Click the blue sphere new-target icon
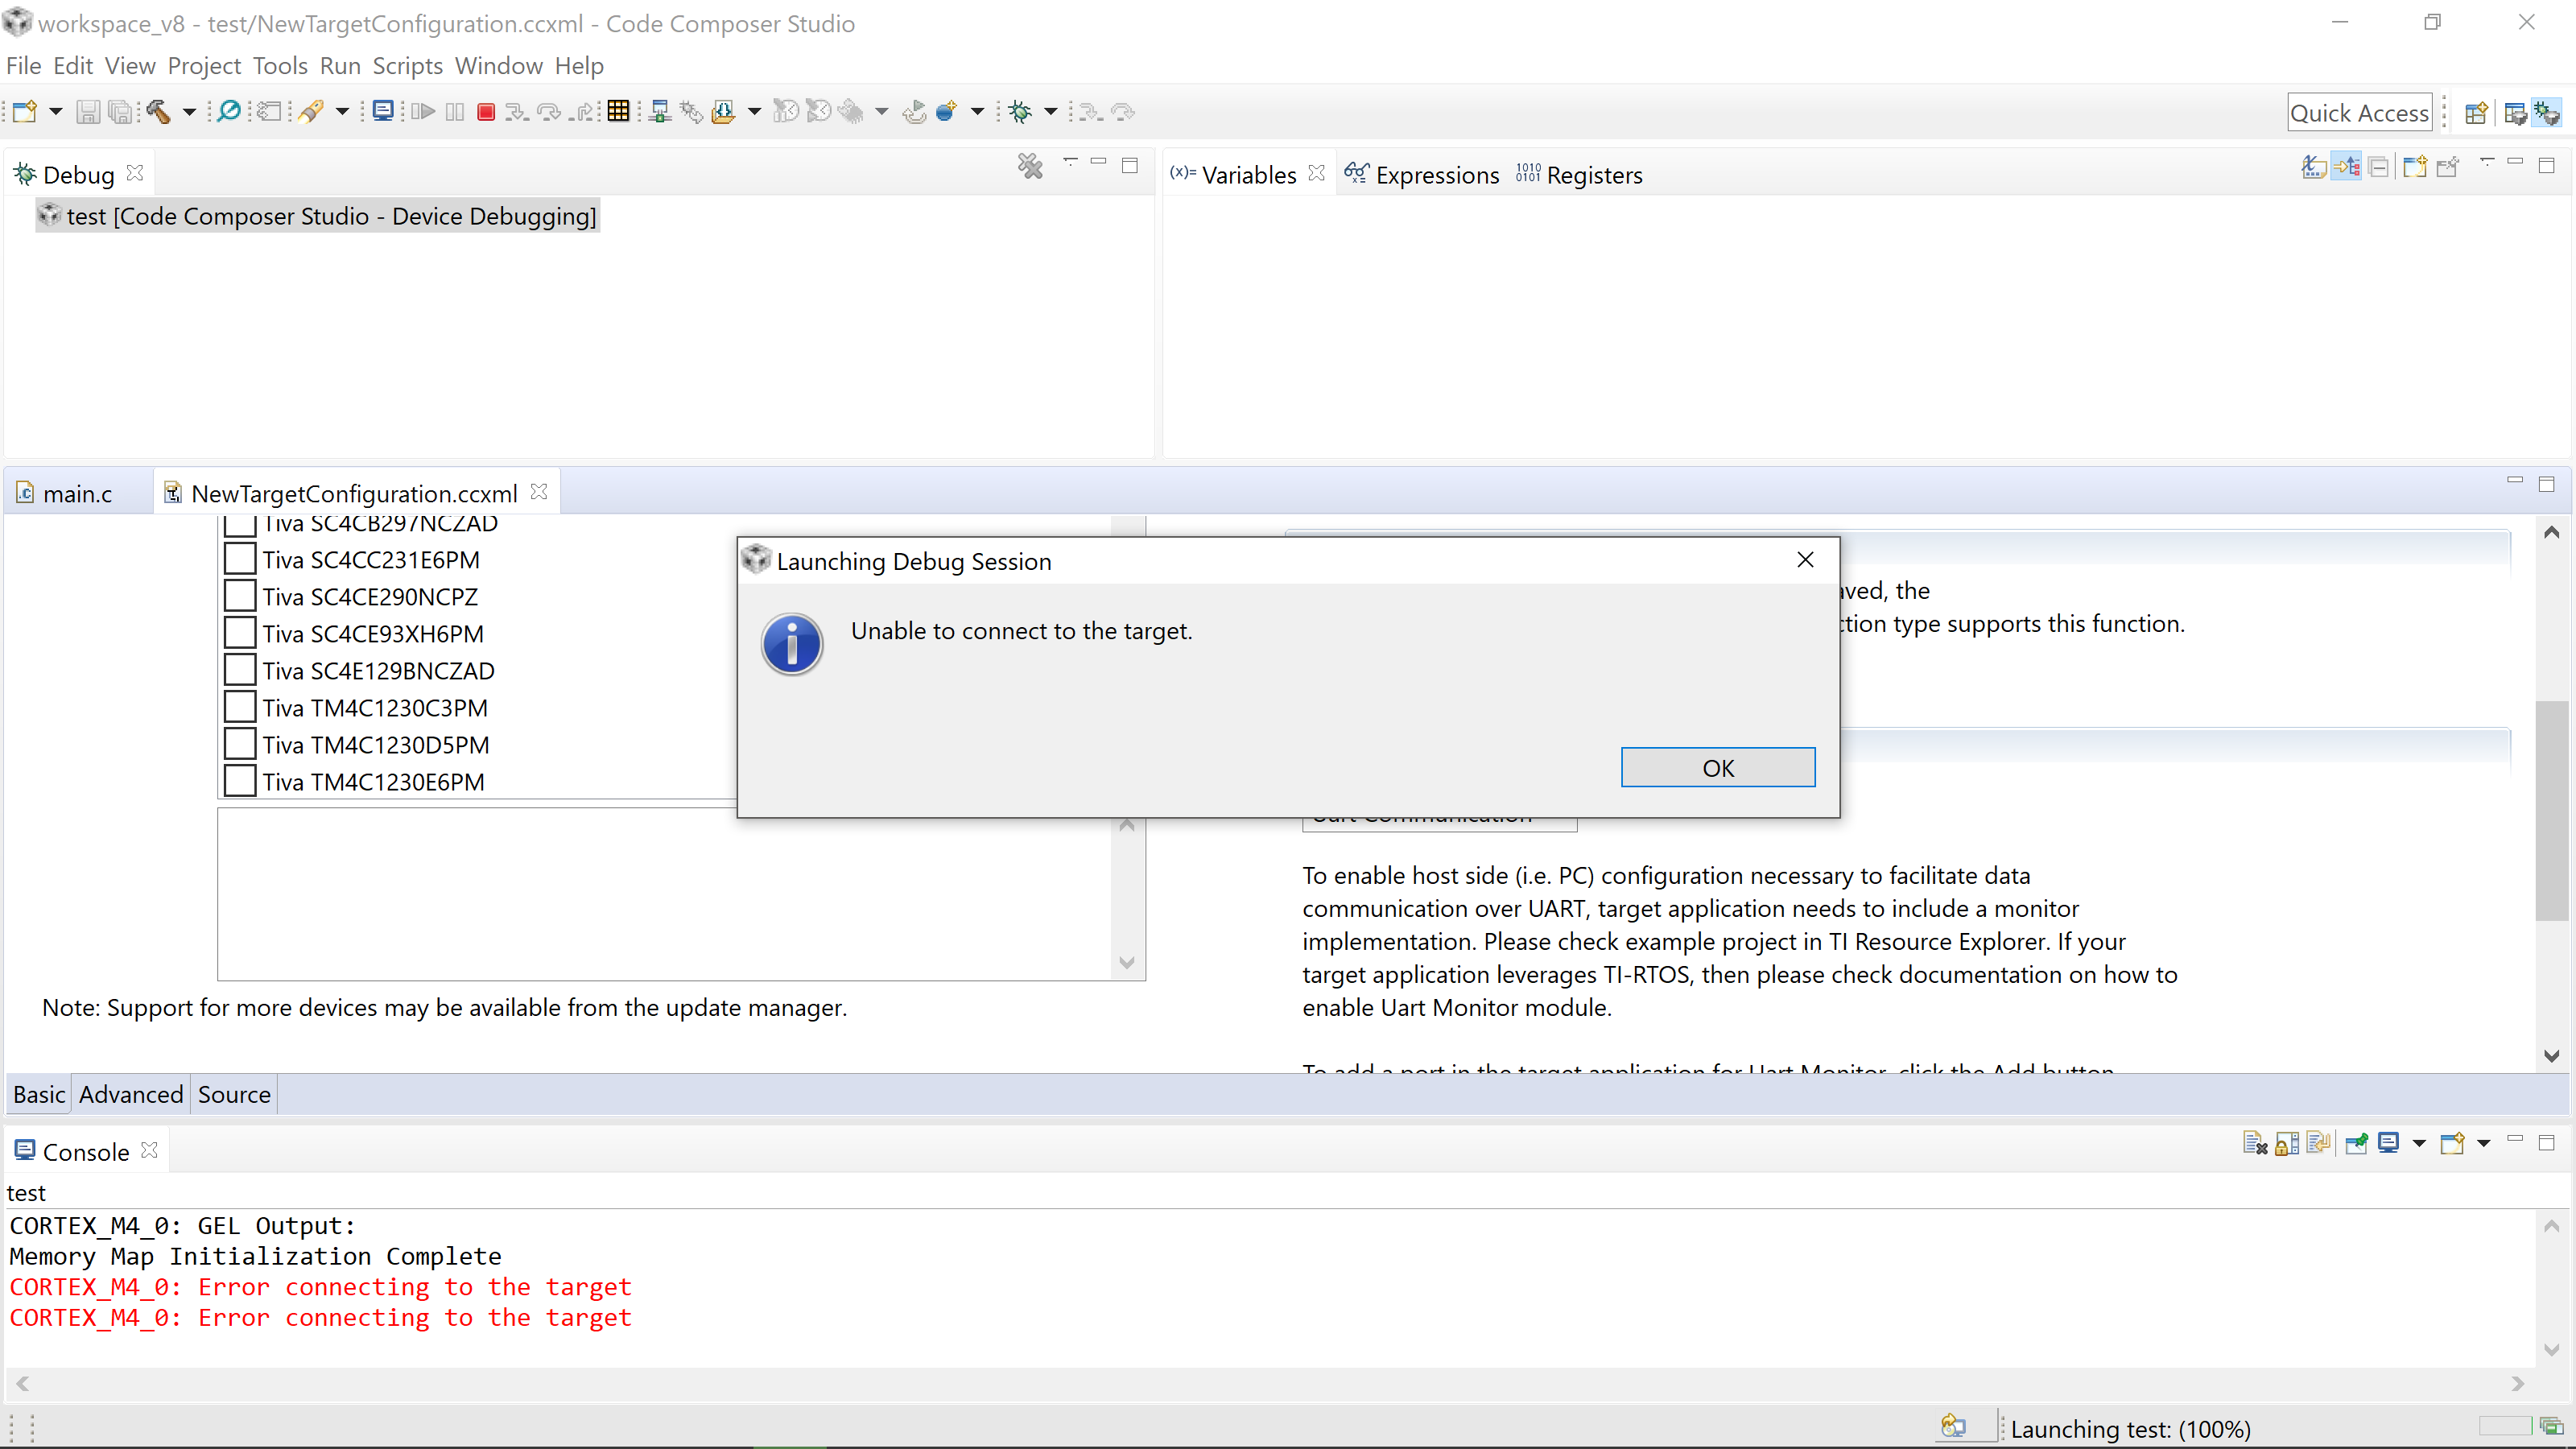This screenshot has width=2576, height=1449. point(946,111)
